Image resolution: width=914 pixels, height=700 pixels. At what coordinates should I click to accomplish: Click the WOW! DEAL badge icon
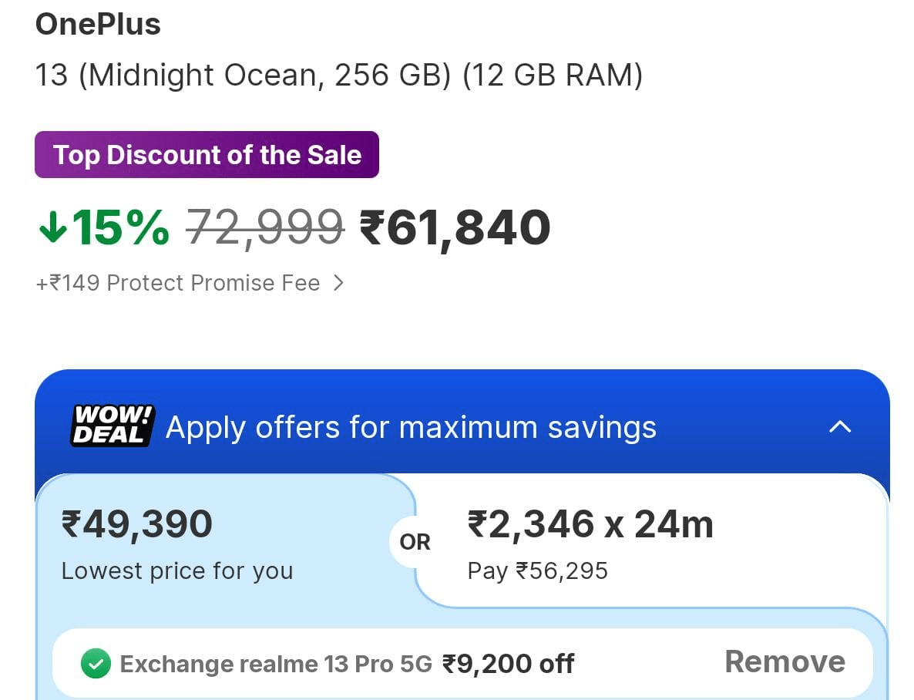tap(111, 424)
